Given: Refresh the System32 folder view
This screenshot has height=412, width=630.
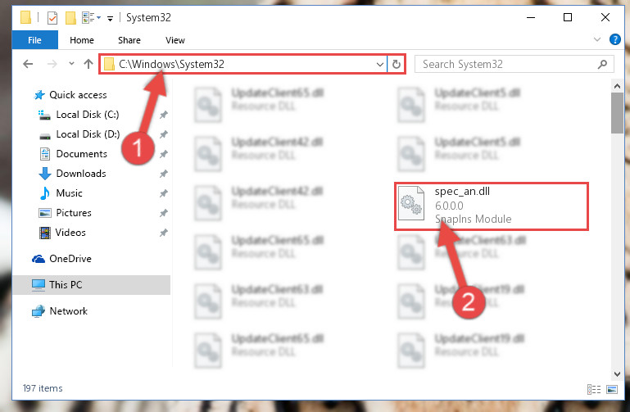Looking at the screenshot, I should [397, 64].
